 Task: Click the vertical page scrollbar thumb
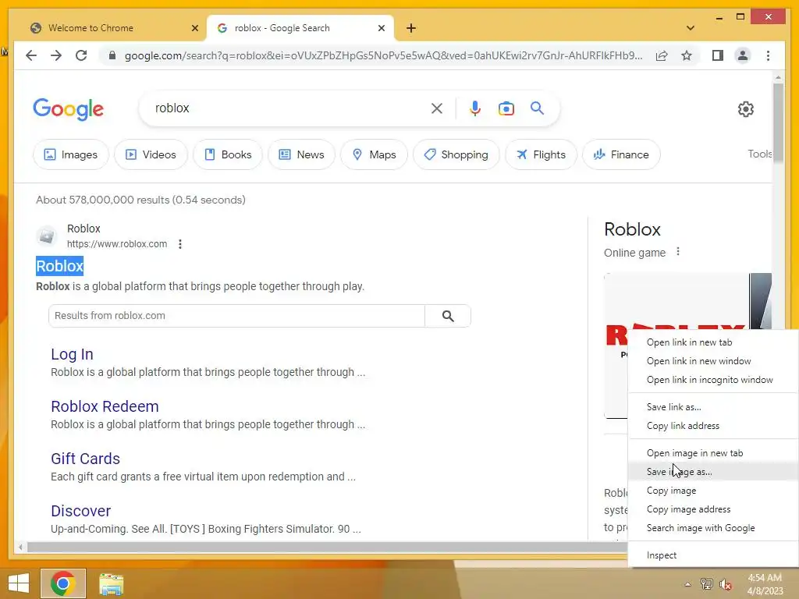pyautogui.click(x=778, y=122)
